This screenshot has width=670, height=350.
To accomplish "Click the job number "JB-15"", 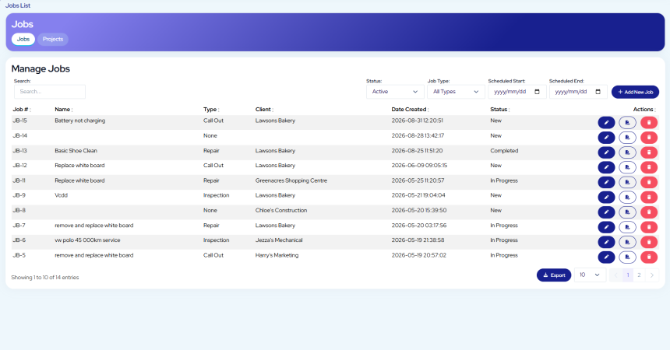I will [x=19, y=121].
